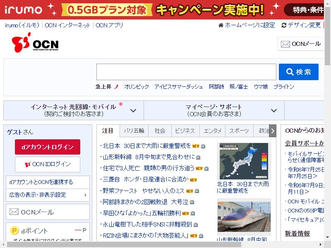Click the デザイン変更 link
Image resolution: width=331 pixels, height=248 pixels.
pyautogui.click(x=305, y=25)
